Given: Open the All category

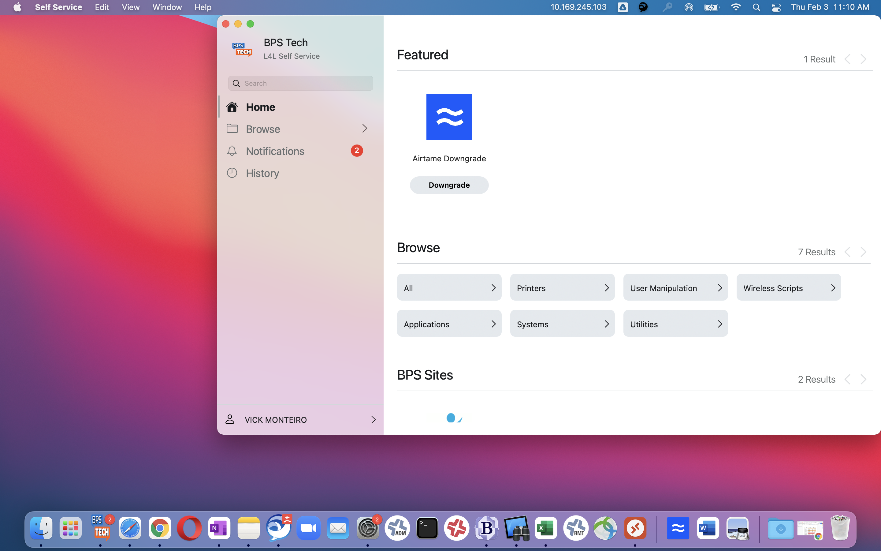Looking at the screenshot, I should (x=449, y=287).
